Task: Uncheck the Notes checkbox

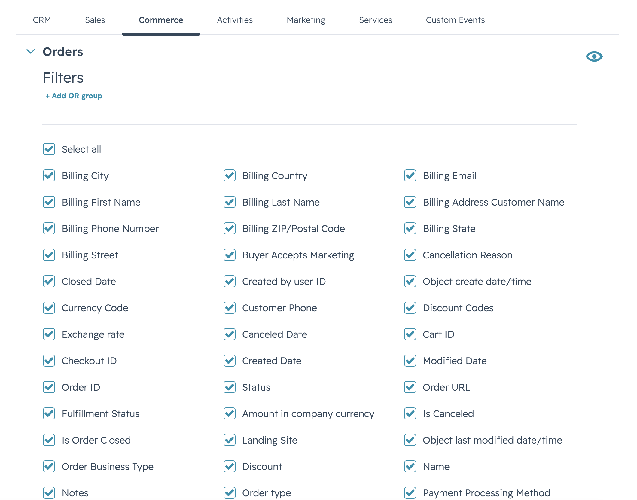Action: pyautogui.click(x=49, y=493)
